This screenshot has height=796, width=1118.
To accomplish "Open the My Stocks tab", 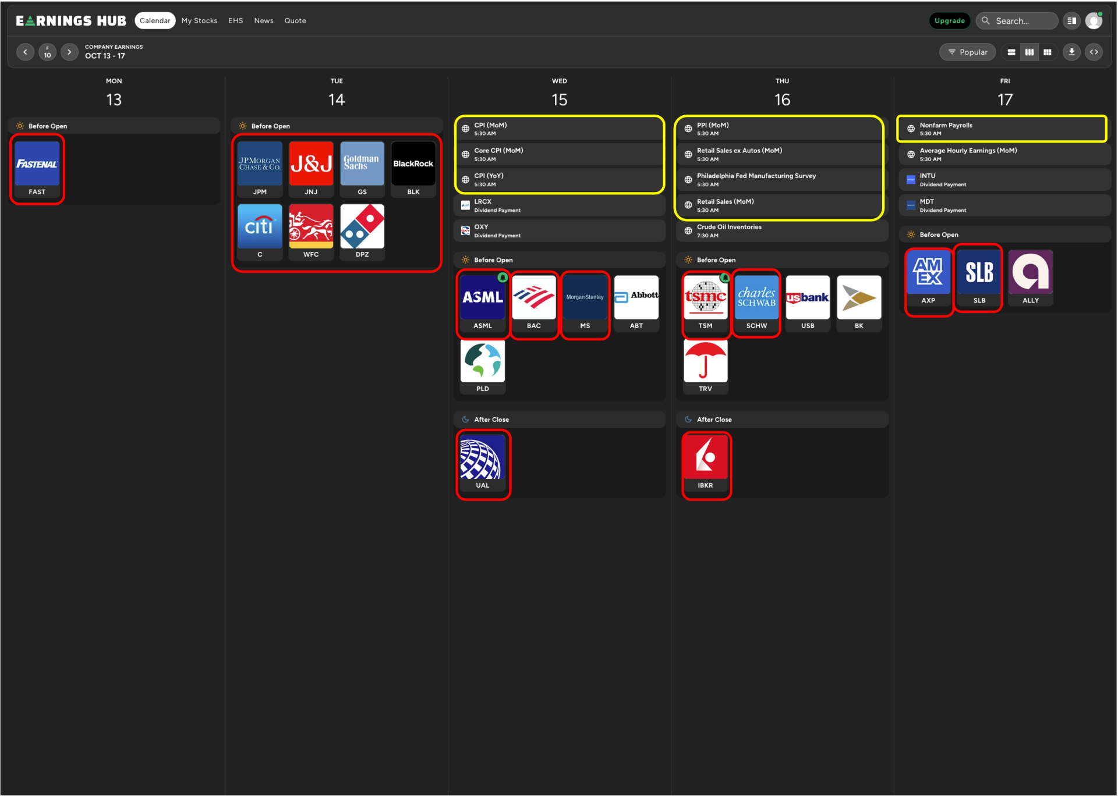I will [199, 21].
